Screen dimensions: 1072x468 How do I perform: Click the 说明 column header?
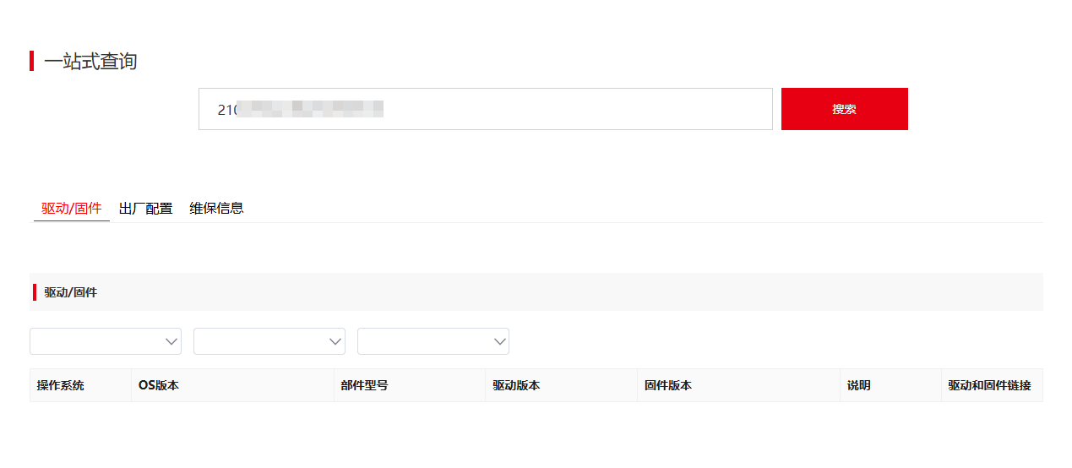coord(858,385)
